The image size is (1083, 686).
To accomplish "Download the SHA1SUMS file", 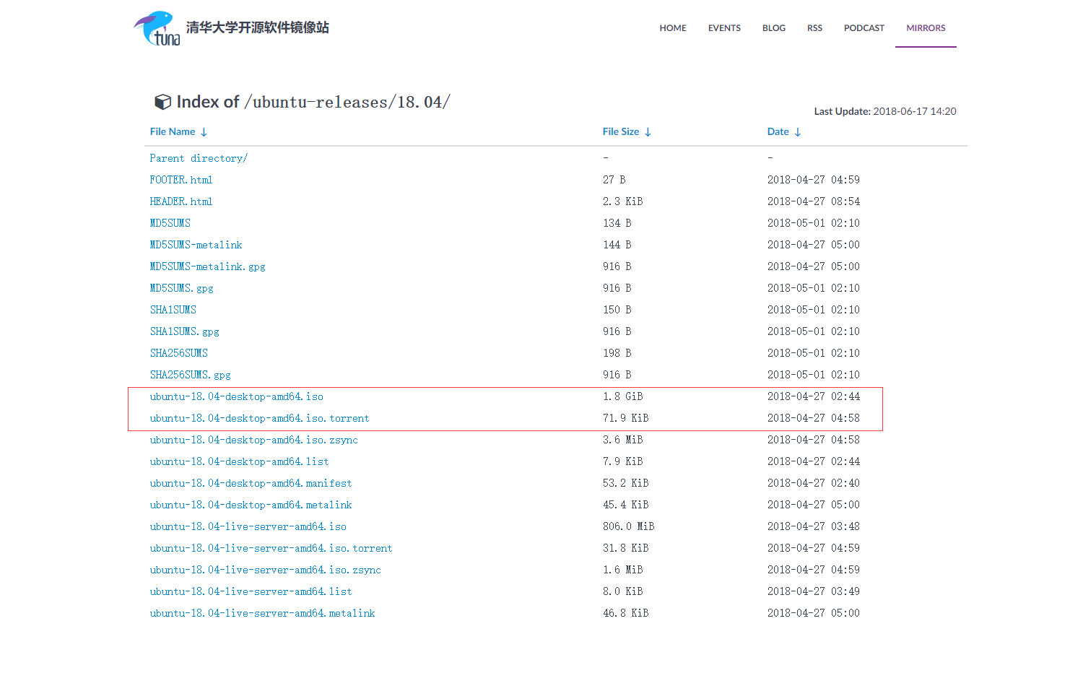I will 173,310.
